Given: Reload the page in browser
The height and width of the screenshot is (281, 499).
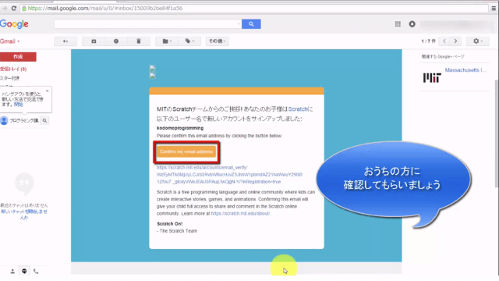Looking at the screenshot, I should point(14,9).
